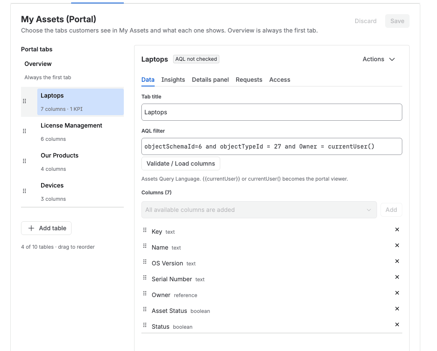Select the License Management portal tab
This screenshot has width=437, height=351.
tap(81, 132)
